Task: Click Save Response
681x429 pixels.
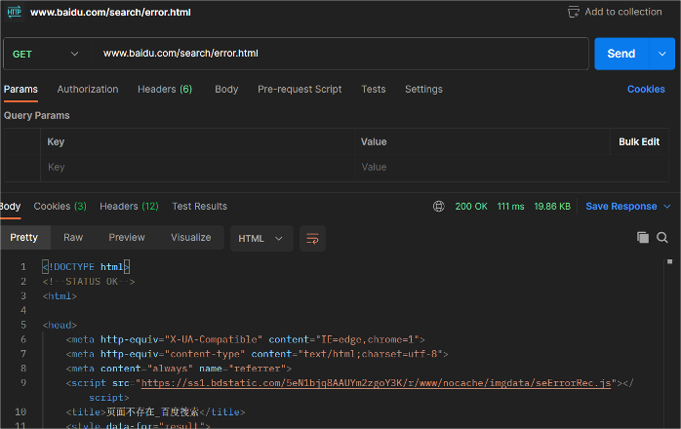Action: (621, 207)
